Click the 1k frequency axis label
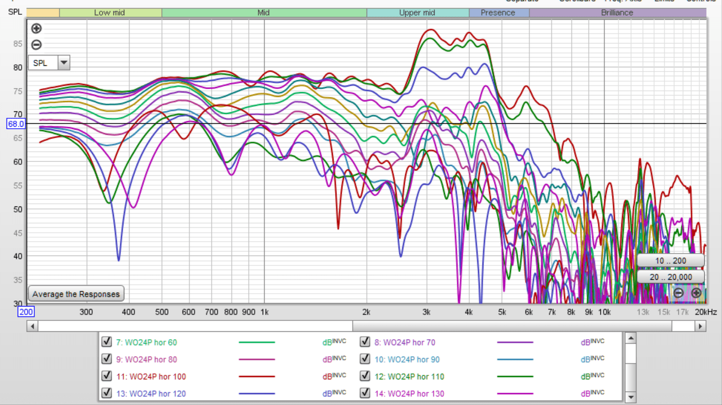The height and width of the screenshot is (405, 722). [x=264, y=312]
